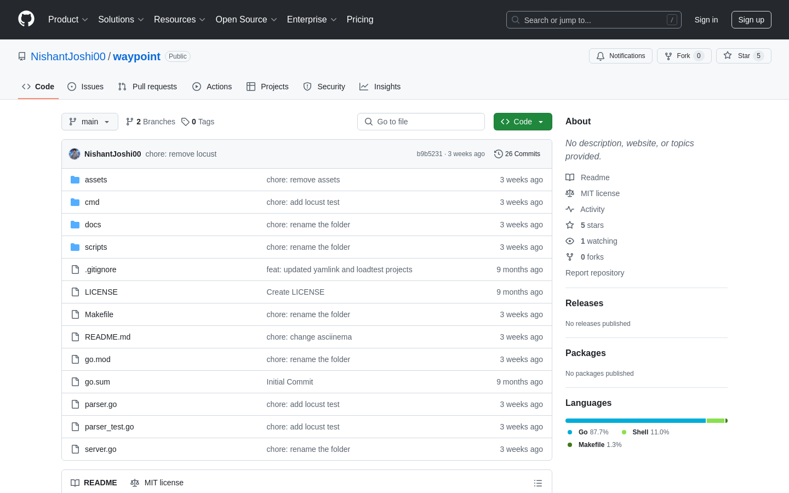This screenshot has width=789, height=493.
Task: Open the waypoint repository link
Action: 136,56
